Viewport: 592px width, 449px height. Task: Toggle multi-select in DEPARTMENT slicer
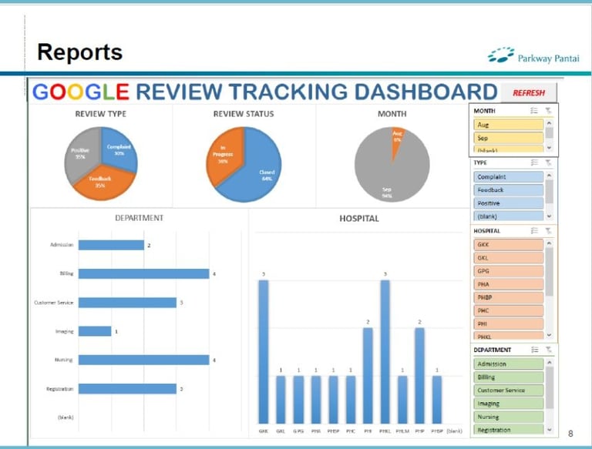(x=535, y=350)
